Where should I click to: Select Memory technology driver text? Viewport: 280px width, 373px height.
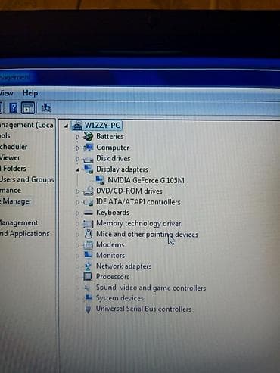click(138, 223)
